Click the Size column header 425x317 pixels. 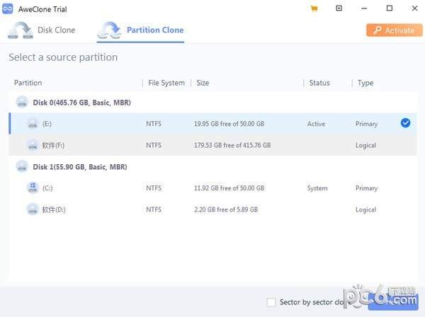[x=203, y=83]
